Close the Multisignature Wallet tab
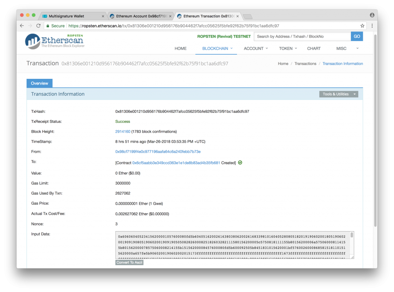Viewport: 394px width, 292px height. click(103, 16)
